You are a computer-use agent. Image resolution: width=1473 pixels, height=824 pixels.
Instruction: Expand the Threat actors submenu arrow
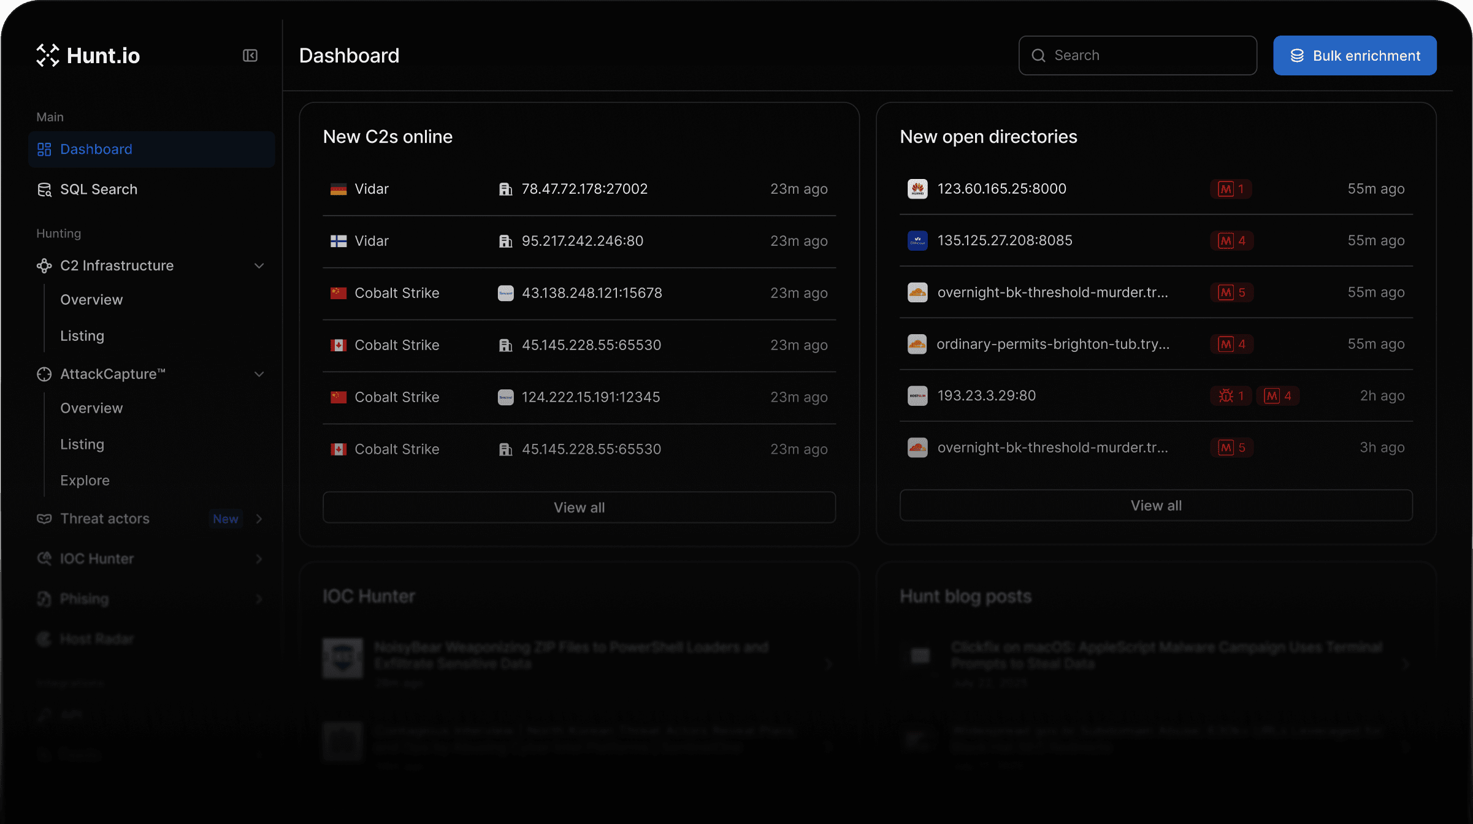[x=259, y=519]
